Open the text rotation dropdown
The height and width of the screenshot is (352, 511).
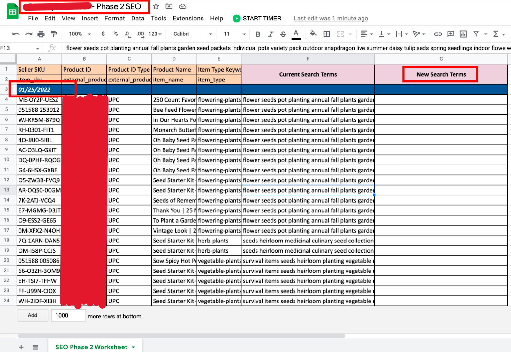pos(419,34)
